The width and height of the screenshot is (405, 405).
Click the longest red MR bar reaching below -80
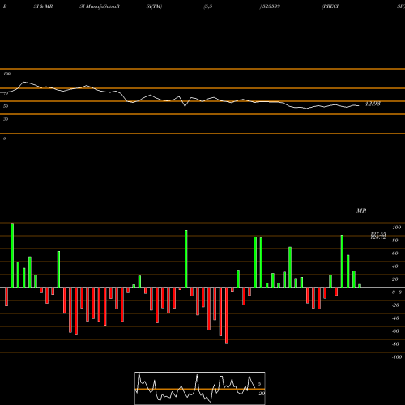pyautogui.click(x=226, y=316)
